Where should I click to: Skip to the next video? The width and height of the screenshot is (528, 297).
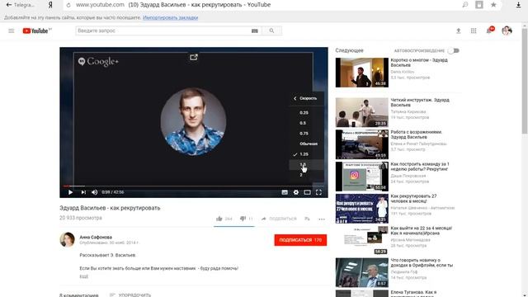83,192
